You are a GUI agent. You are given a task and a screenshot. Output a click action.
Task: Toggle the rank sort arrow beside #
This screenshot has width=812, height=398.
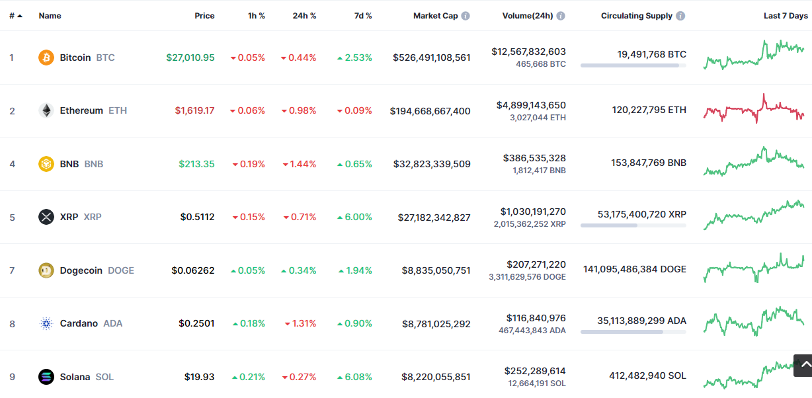[x=20, y=16]
